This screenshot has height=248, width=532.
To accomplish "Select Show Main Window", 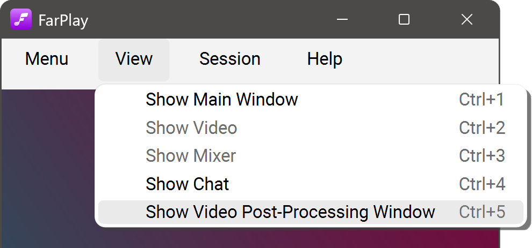I will pyautogui.click(x=221, y=100).
